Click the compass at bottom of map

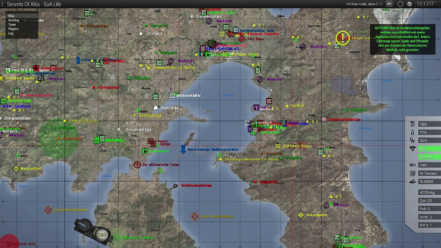93,230
